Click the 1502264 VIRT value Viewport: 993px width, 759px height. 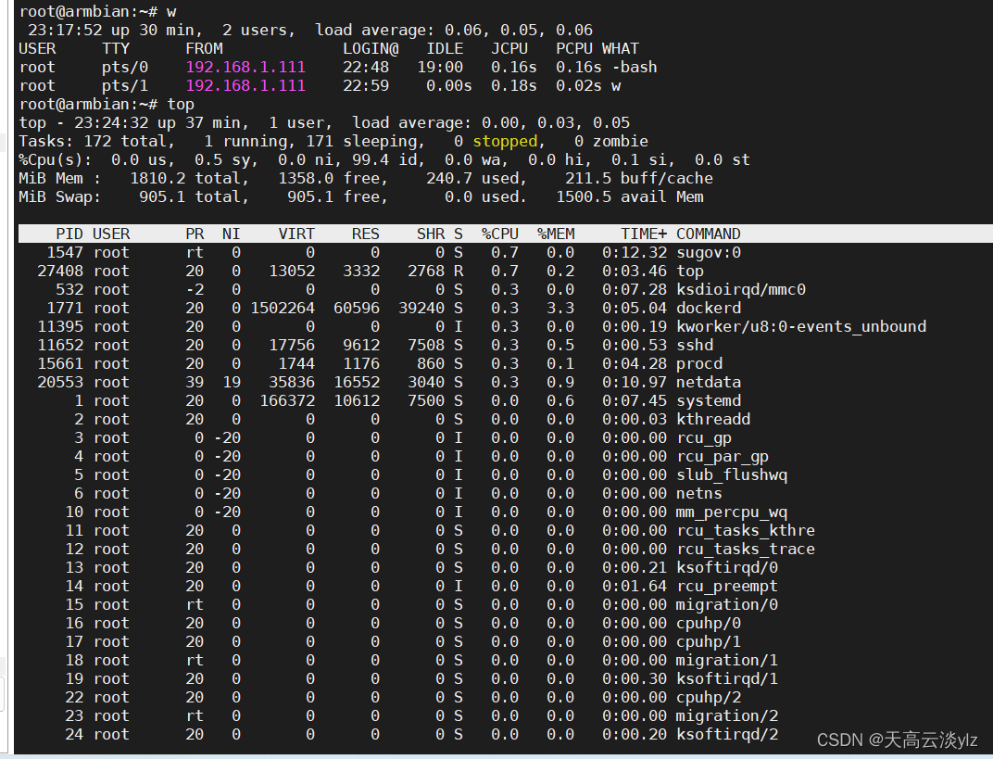[283, 308]
